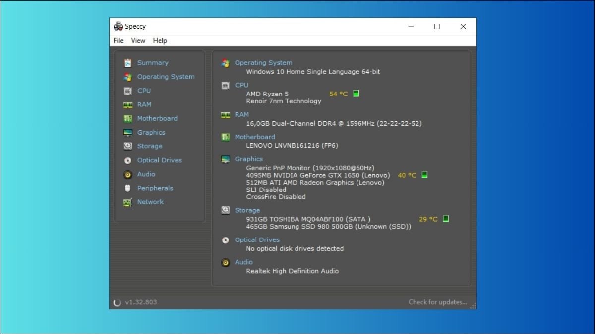The image size is (595, 334).
Task: Select the Storage drive icon in sidebar
Action: [x=128, y=146]
